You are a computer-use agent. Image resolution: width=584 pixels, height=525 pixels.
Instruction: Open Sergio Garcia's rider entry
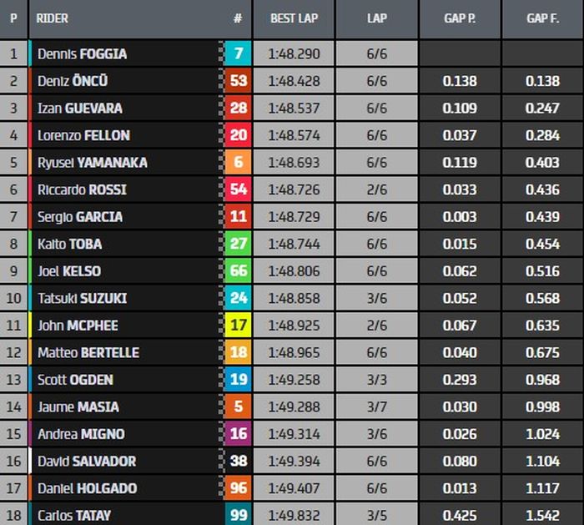pyautogui.click(x=80, y=217)
